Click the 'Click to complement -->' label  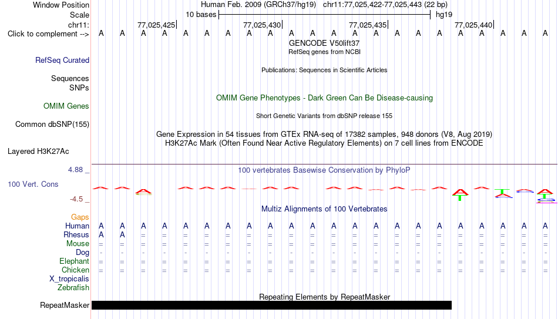pyautogui.click(x=48, y=34)
